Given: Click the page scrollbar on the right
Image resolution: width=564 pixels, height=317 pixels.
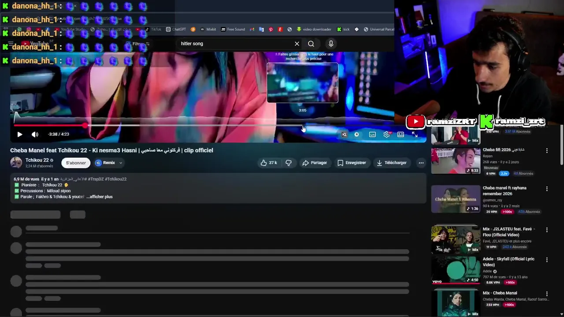Looking at the screenshot, I should click(x=561, y=145).
